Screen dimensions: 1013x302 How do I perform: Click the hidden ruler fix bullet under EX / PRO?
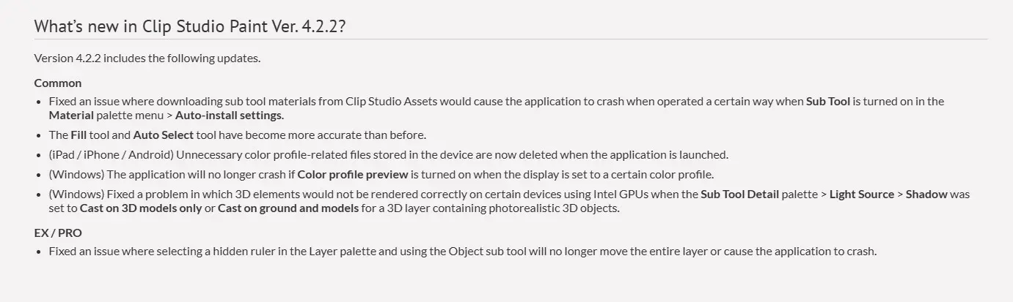point(462,252)
